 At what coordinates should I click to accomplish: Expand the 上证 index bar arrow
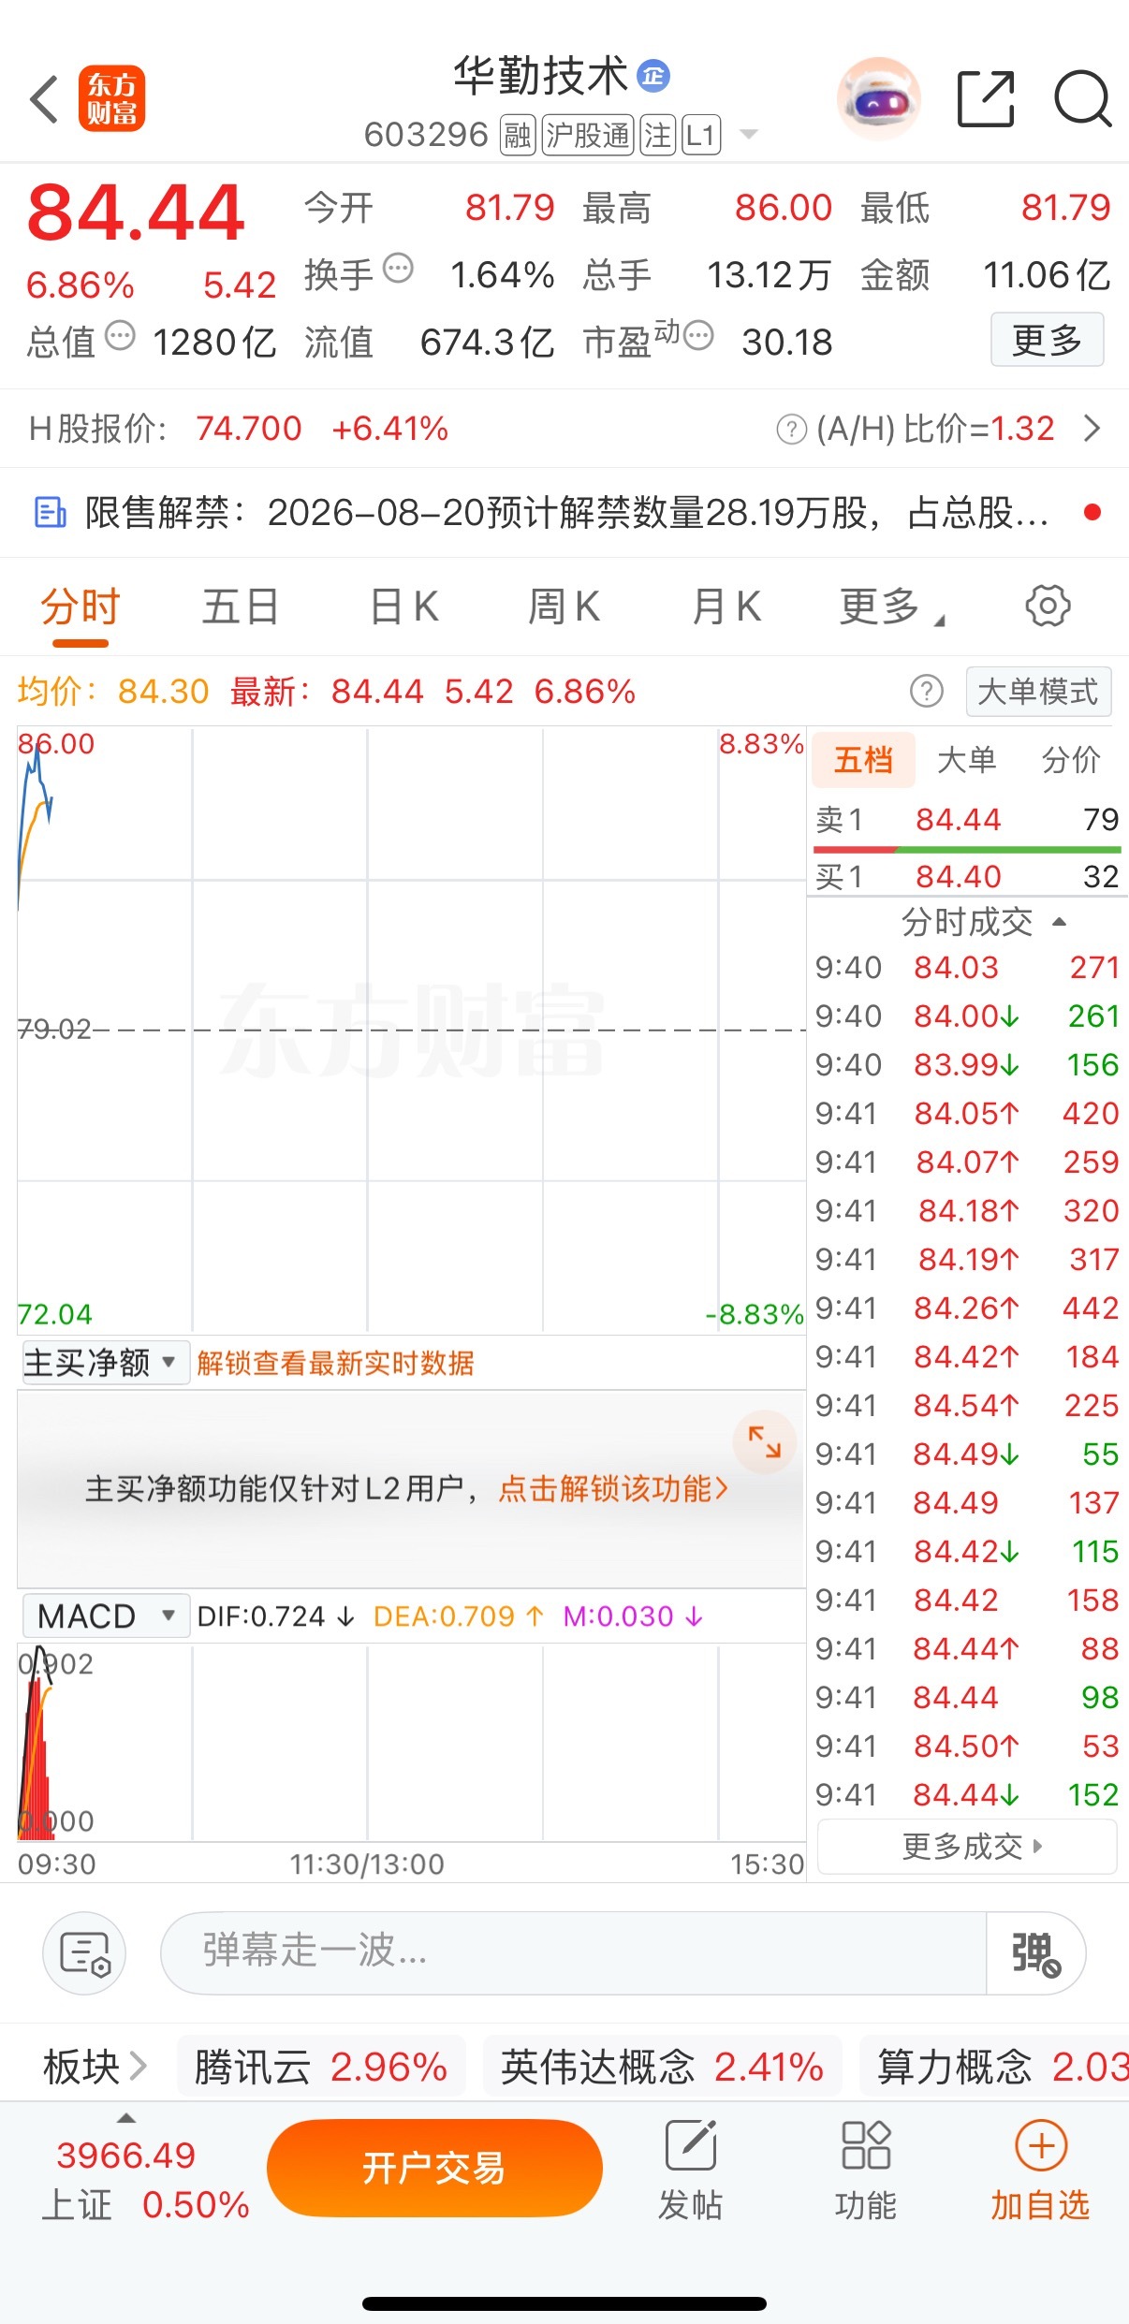[x=126, y=2118]
